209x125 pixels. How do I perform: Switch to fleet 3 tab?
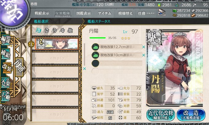point(54,31)
